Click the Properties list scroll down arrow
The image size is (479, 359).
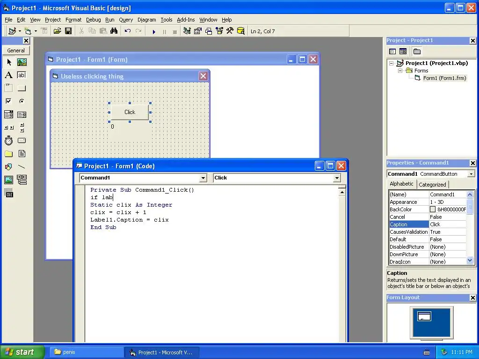point(470,260)
